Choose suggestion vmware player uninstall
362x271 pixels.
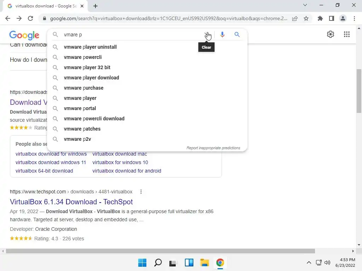(147, 47)
